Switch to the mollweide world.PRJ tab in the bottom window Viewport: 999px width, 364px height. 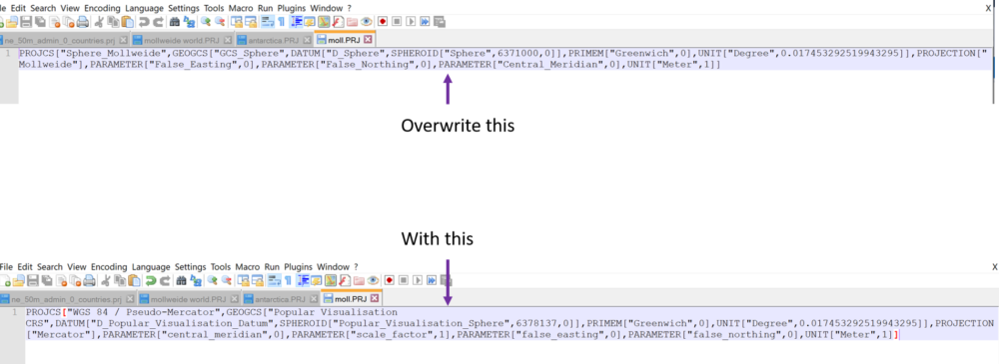182,298
